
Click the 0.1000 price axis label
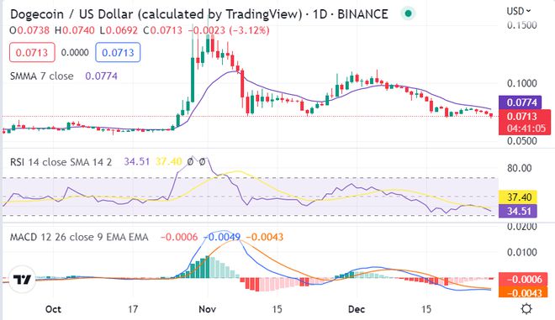coord(521,83)
